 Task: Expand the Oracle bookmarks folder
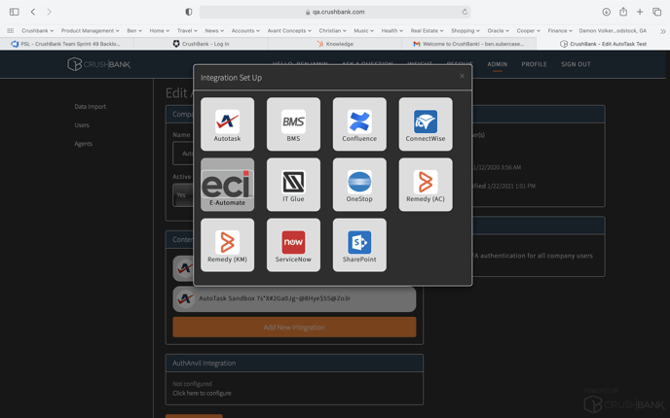498,31
